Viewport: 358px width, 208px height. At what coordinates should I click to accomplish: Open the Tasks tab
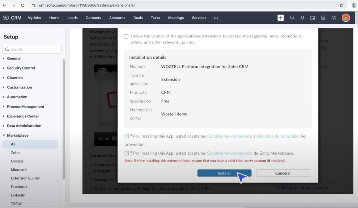[155, 18]
